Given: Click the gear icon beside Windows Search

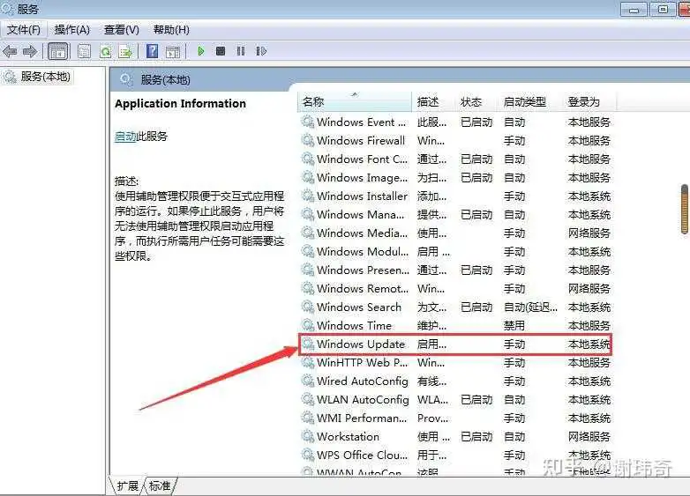Looking at the screenshot, I should click(x=308, y=307).
